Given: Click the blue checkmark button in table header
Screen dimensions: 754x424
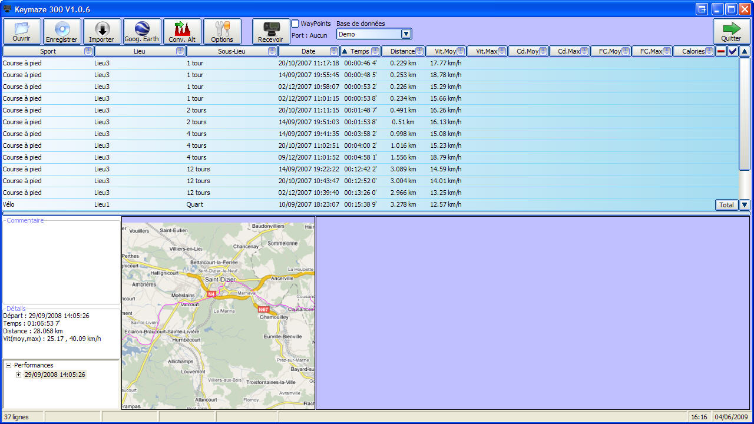Looking at the screenshot, I should click(x=733, y=51).
